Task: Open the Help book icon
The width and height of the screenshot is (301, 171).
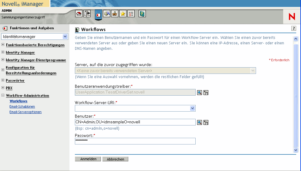Action: click(142, 14)
